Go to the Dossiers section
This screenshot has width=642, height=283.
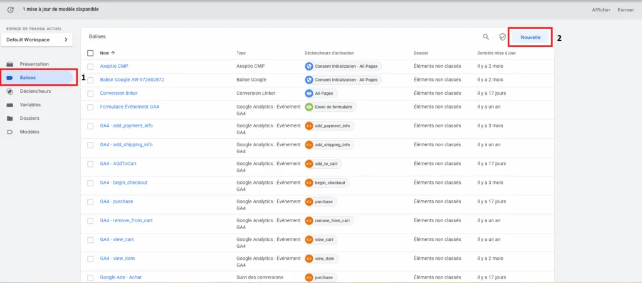30,119
